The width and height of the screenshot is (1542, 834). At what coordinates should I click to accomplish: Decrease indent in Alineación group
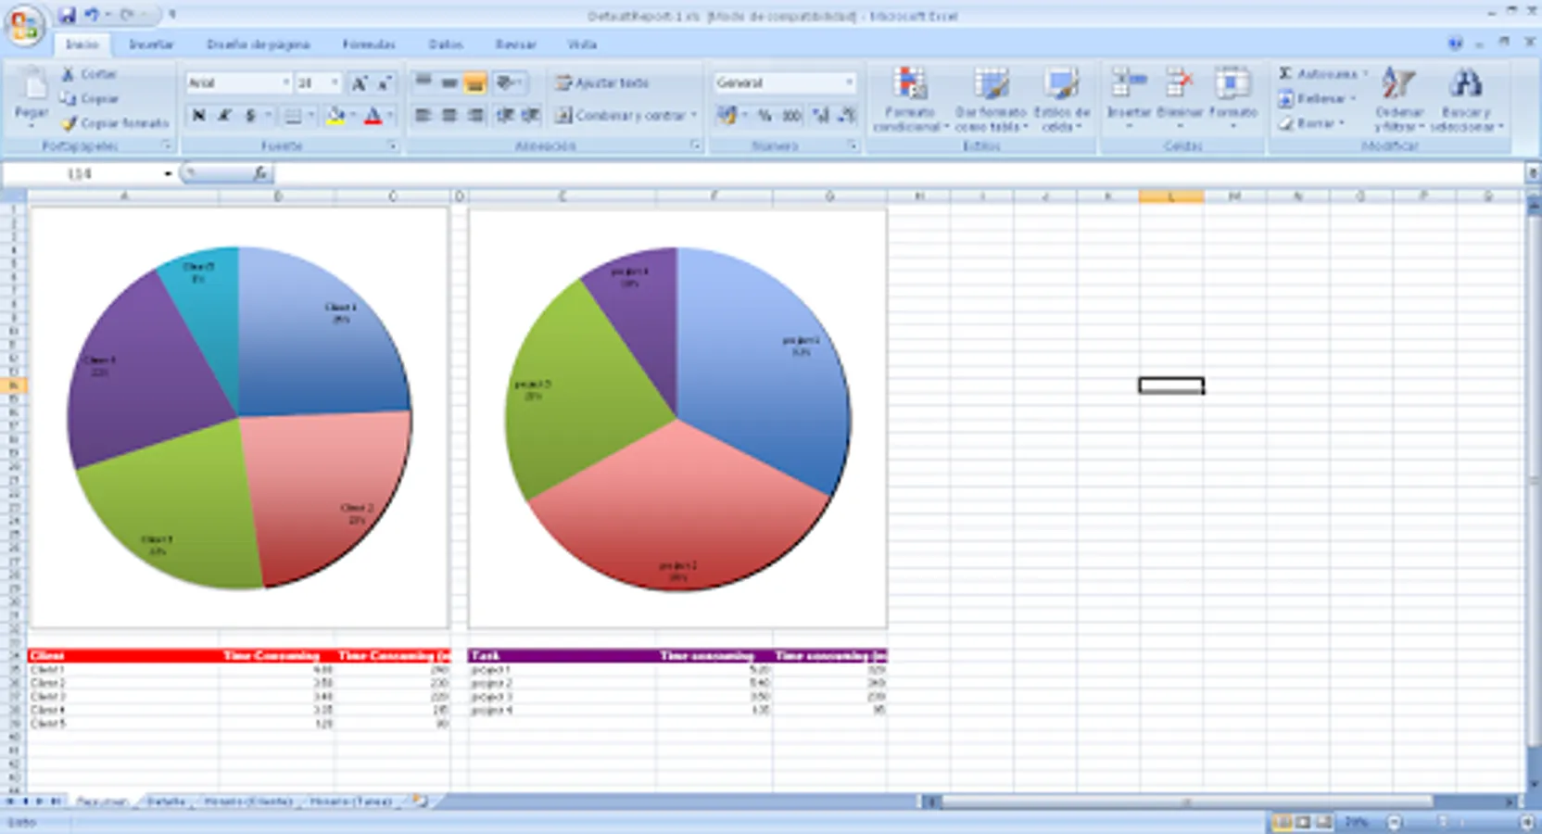pos(505,116)
